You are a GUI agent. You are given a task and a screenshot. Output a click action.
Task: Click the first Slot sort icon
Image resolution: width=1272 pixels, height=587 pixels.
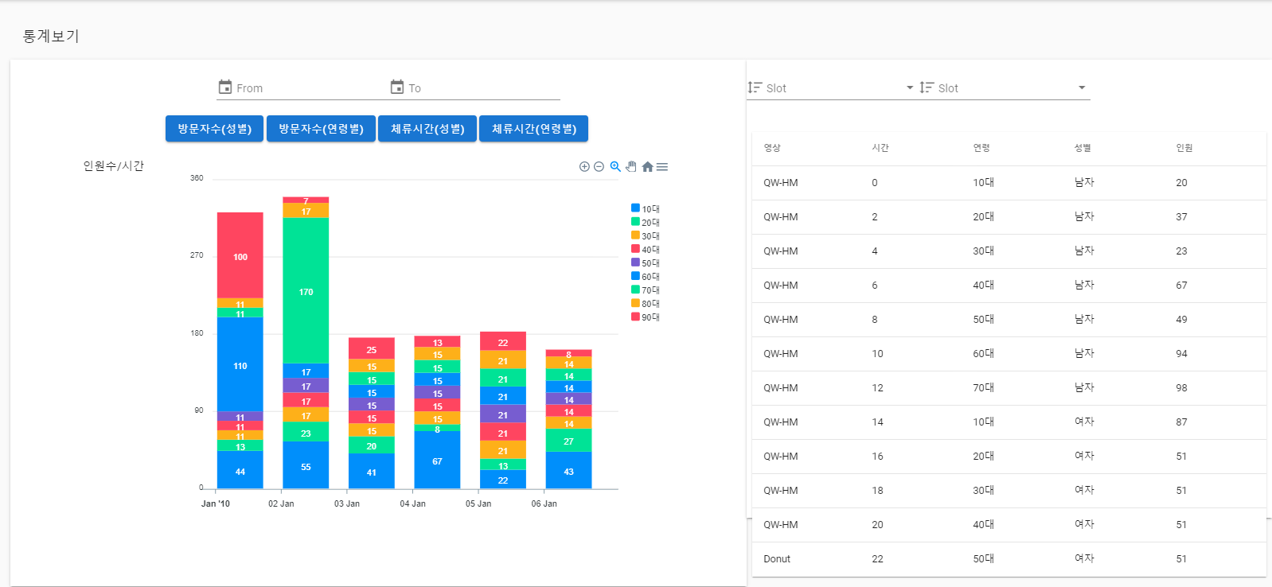[755, 87]
